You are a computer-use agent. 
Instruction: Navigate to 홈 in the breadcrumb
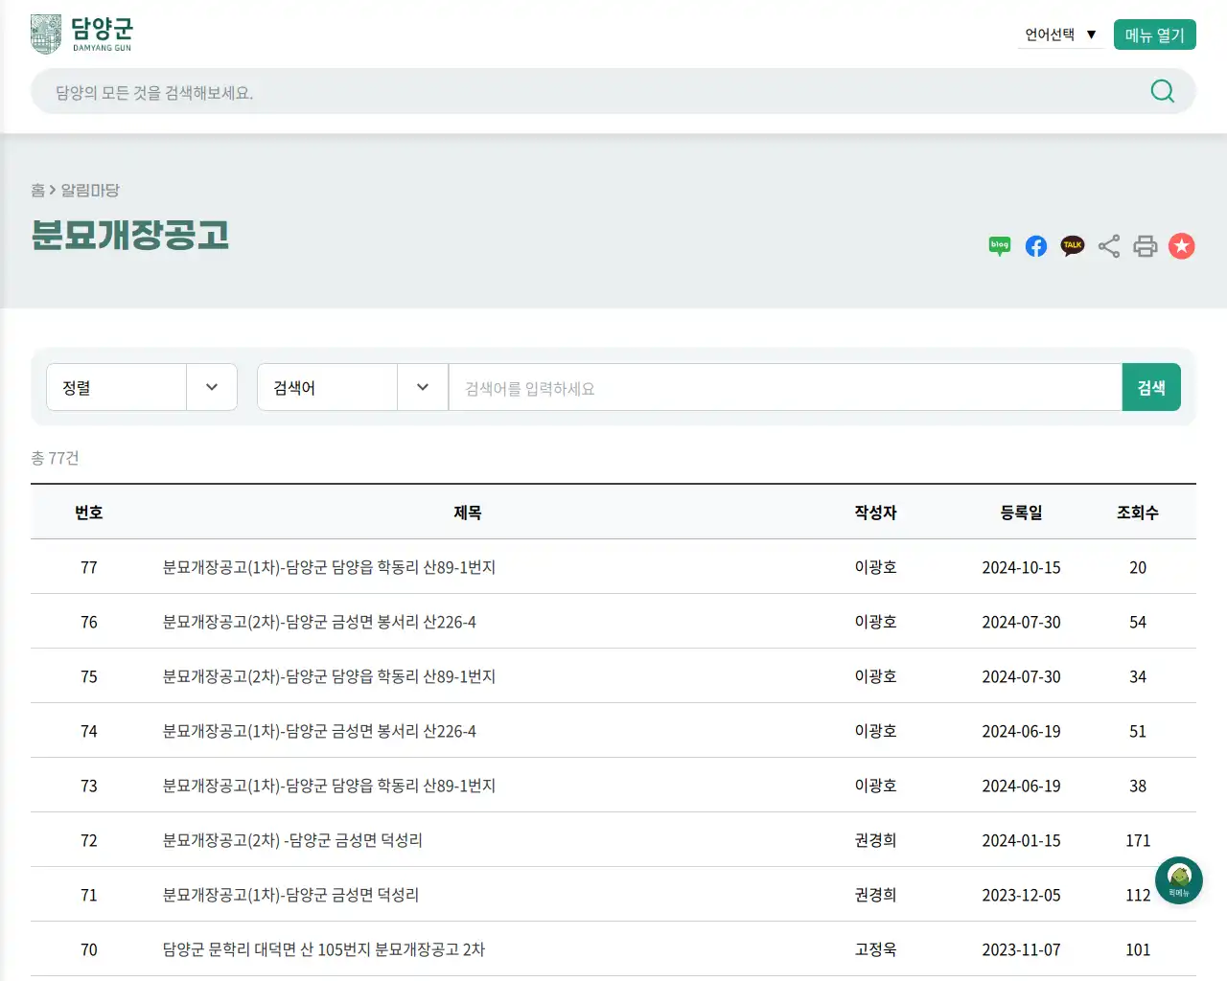coord(35,190)
